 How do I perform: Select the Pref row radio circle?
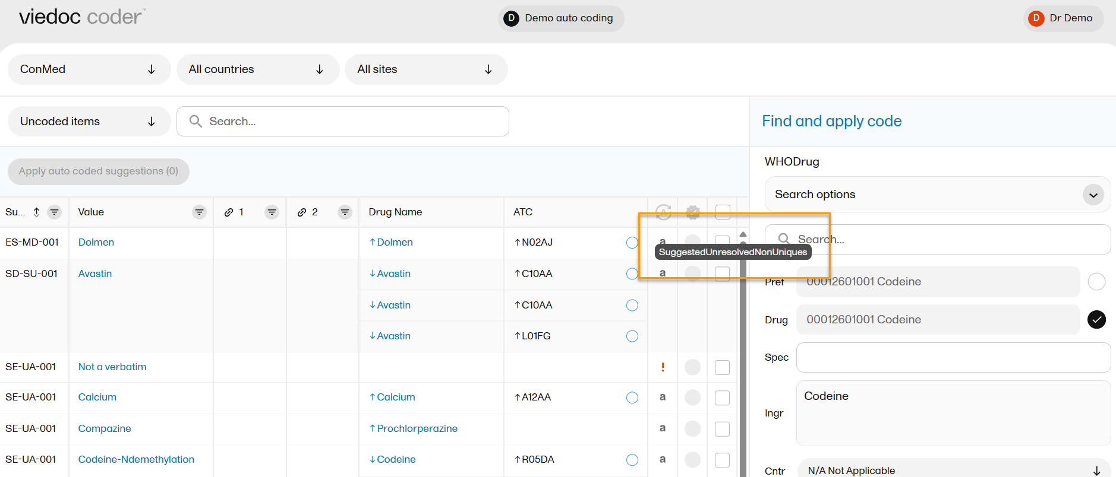tap(1096, 282)
